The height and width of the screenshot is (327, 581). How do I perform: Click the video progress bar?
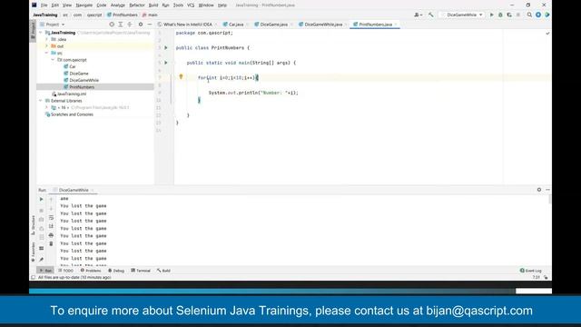click(290, 292)
